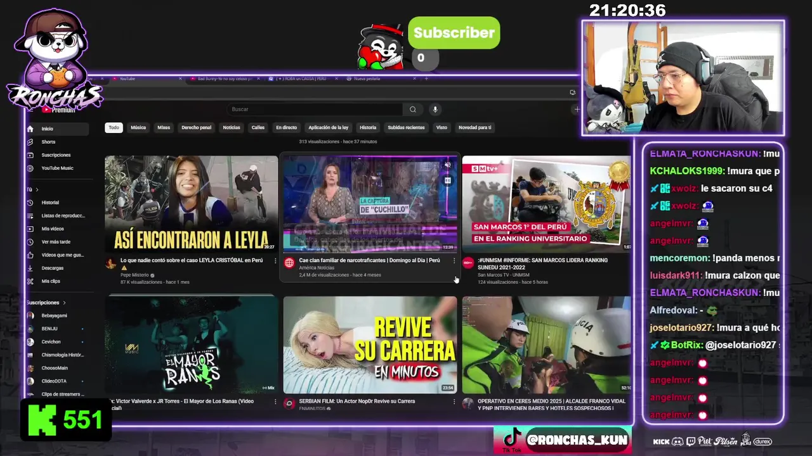Click the YouTube create plus button

tap(577, 110)
